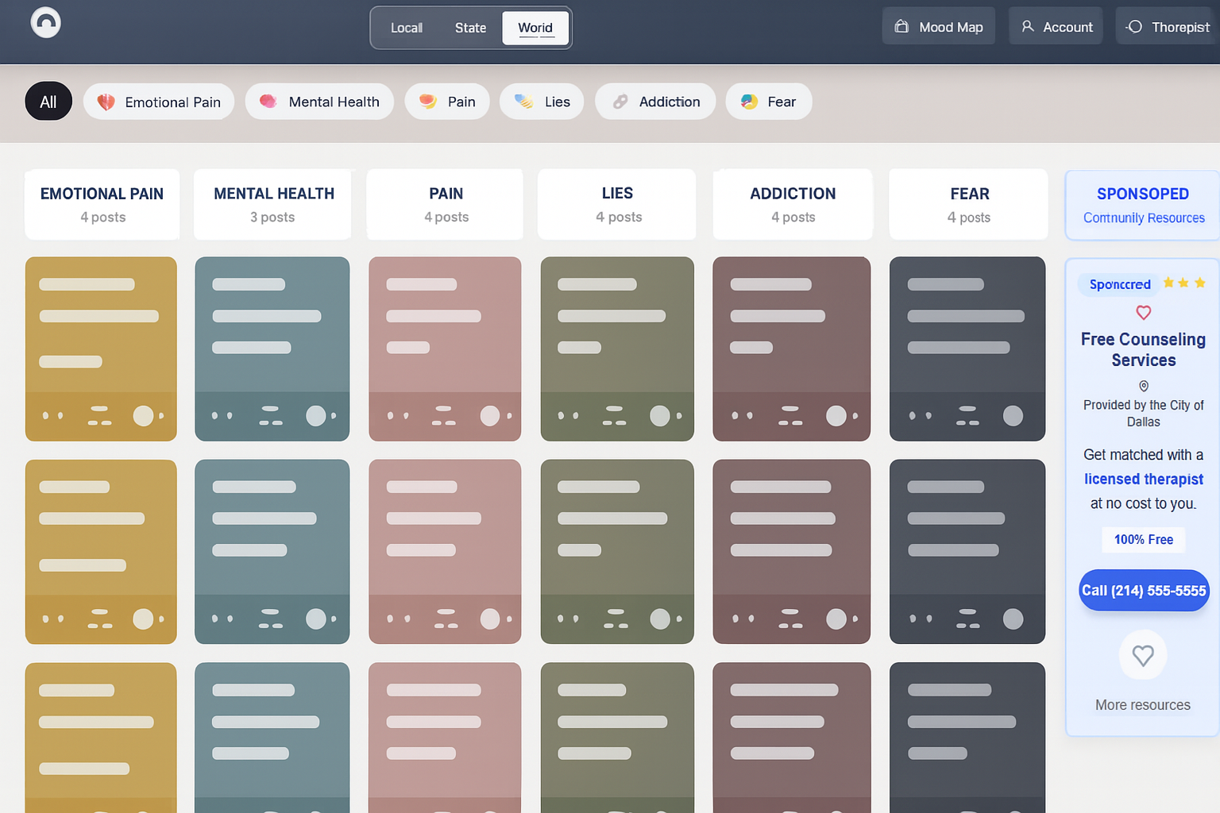Click the Mental Health brain icon chip

click(x=268, y=102)
